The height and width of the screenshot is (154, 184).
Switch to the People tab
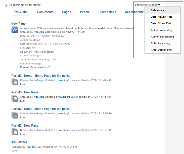(85, 12)
